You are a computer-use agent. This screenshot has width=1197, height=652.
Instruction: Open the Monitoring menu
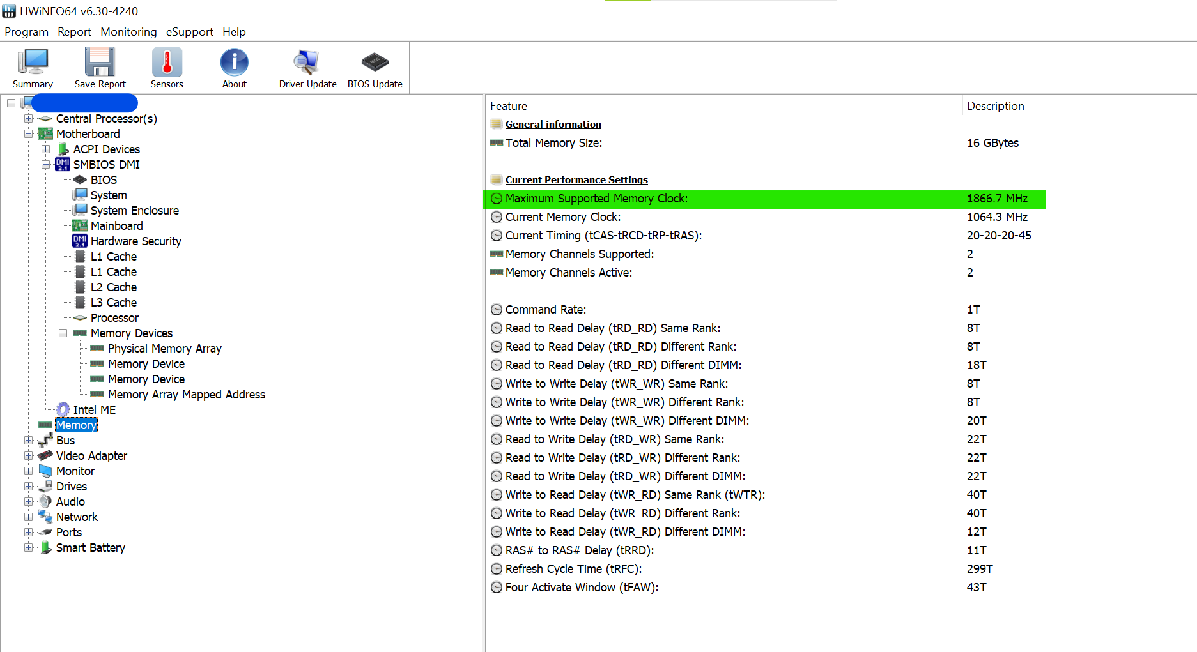(128, 32)
